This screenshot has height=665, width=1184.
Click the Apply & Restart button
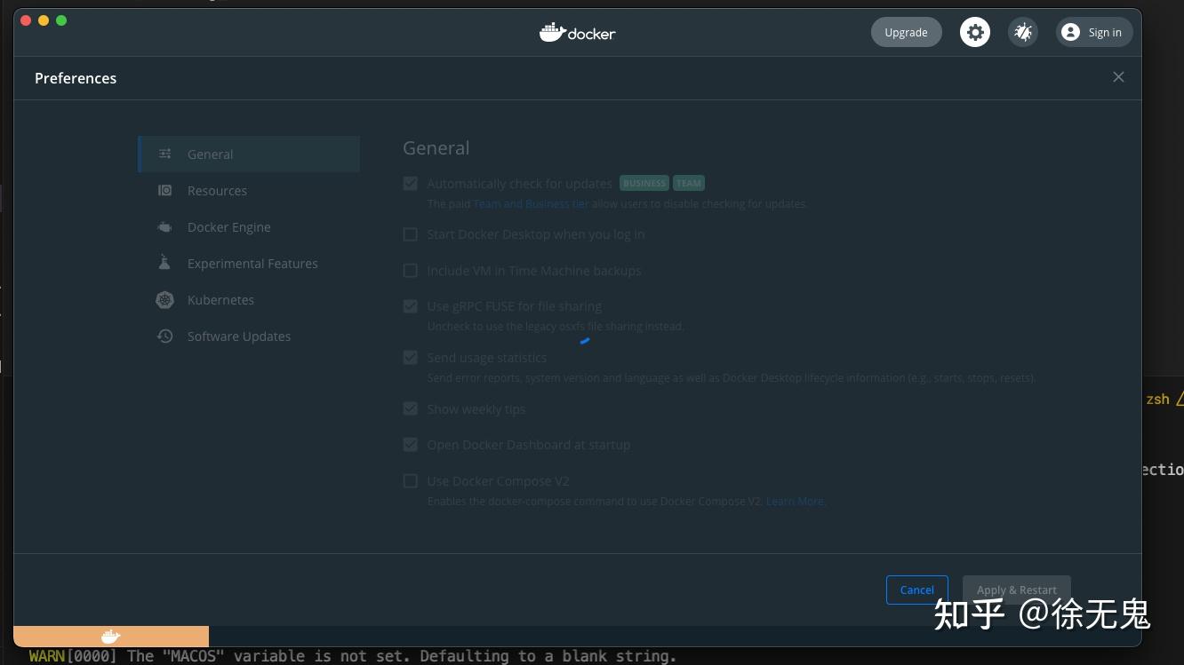1017,590
